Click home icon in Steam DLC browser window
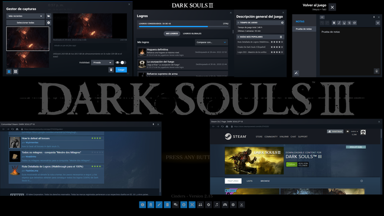The image size is (384, 216). pyautogui.click(x=227, y=126)
